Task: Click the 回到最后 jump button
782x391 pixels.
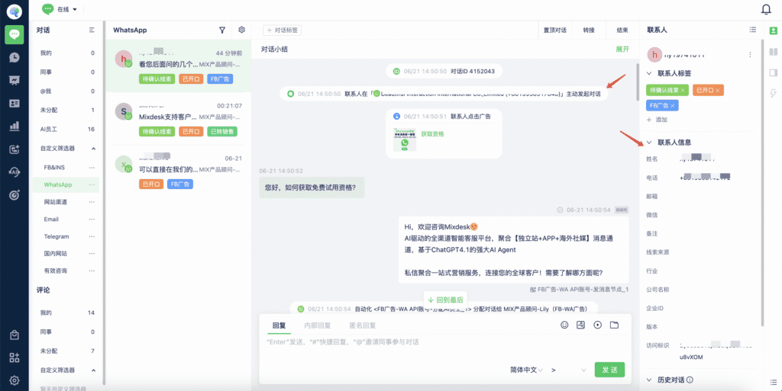Action: pos(445,300)
